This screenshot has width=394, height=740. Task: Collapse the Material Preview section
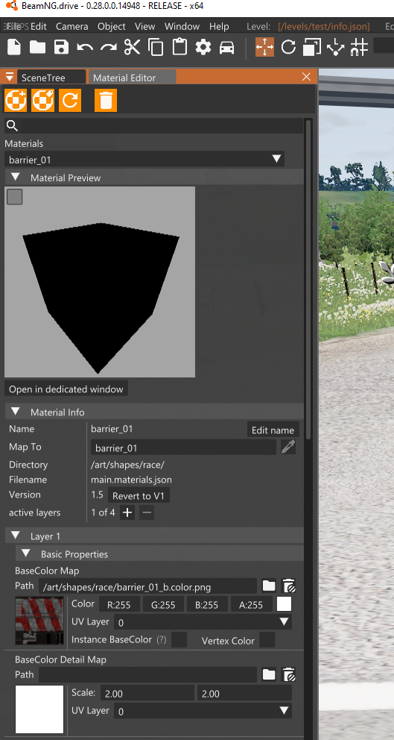16,178
